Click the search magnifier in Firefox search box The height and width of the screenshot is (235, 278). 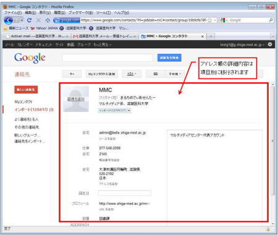[271, 20]
